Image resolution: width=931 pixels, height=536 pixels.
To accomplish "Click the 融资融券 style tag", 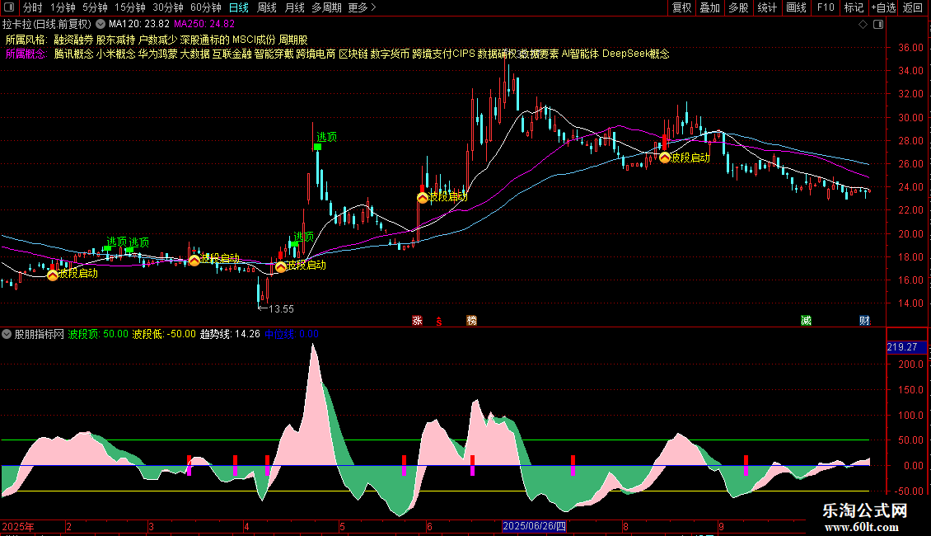I will (x=73, y=40).
